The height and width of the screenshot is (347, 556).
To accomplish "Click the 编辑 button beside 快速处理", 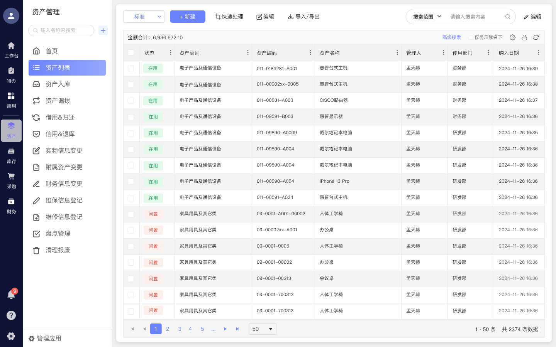I will 265,17.
